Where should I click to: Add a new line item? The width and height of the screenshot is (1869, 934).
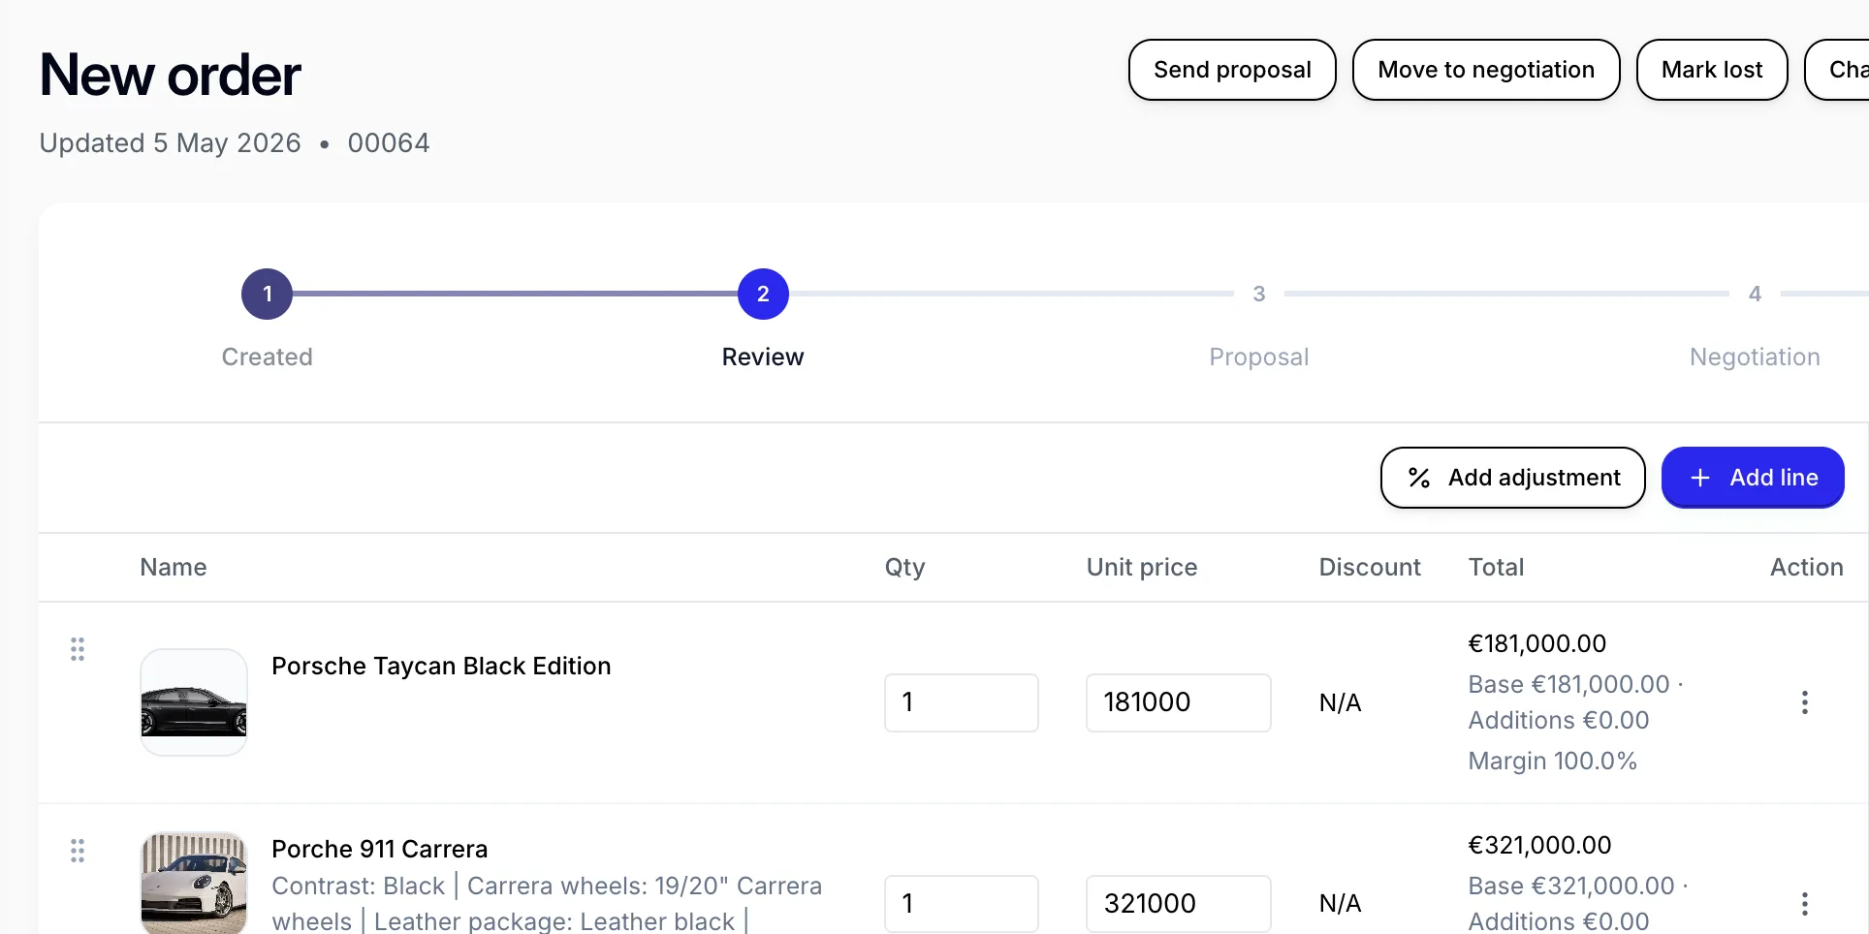click(x=1753, y=478)
